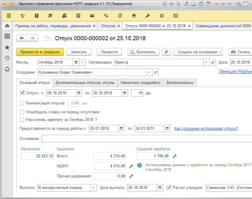Click into the Основание text field
252x199 pixels.
coord(146,139)
